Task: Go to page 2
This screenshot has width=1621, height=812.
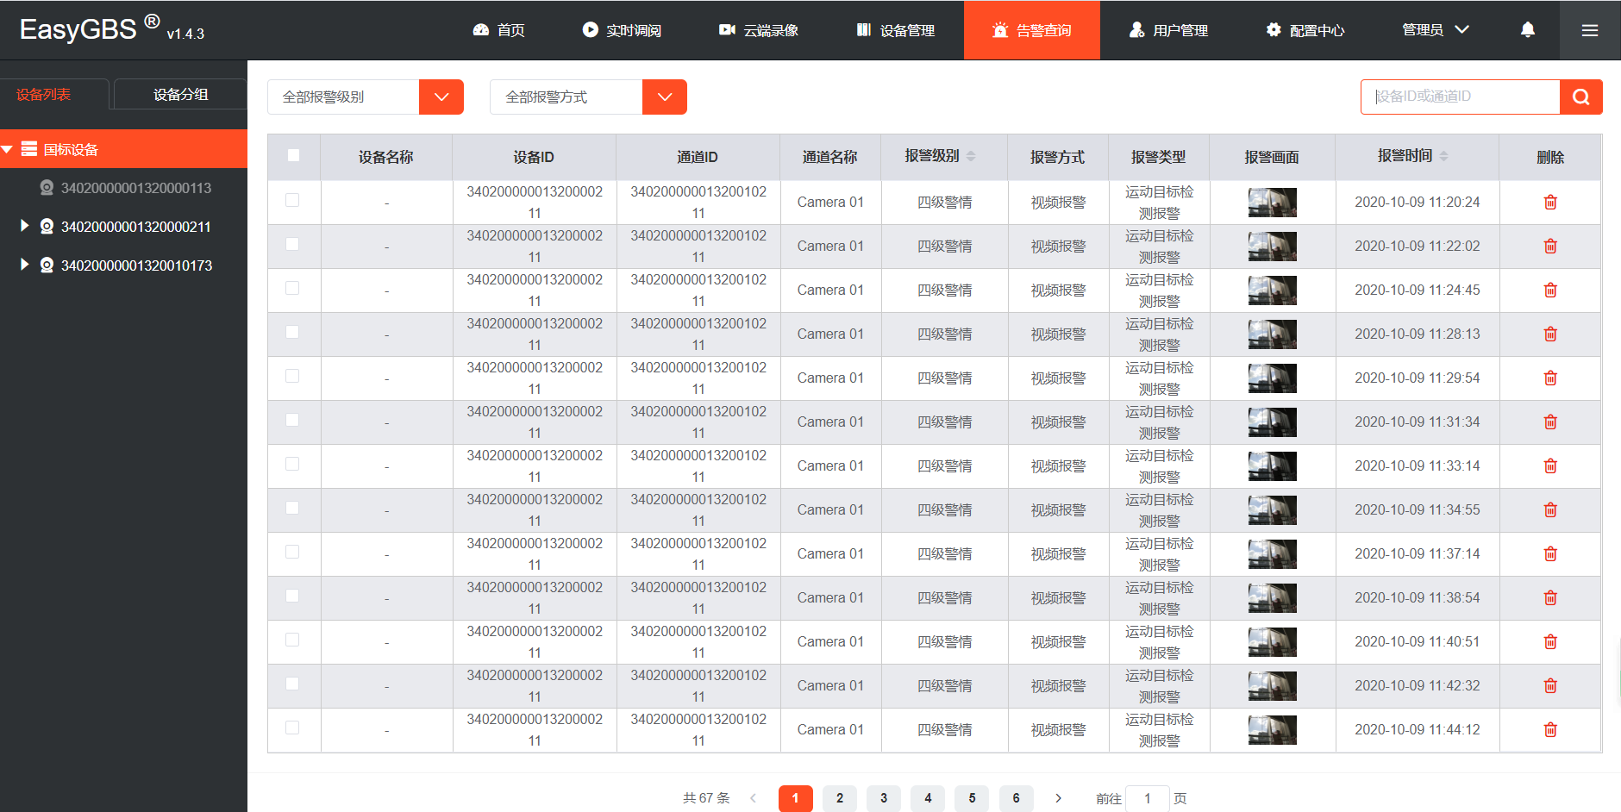Action: pos(840,798)
